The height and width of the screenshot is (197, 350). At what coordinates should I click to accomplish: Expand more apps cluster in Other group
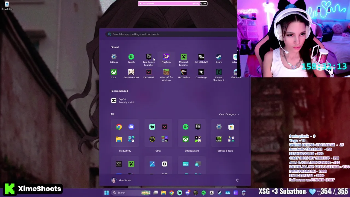[165, 139]
